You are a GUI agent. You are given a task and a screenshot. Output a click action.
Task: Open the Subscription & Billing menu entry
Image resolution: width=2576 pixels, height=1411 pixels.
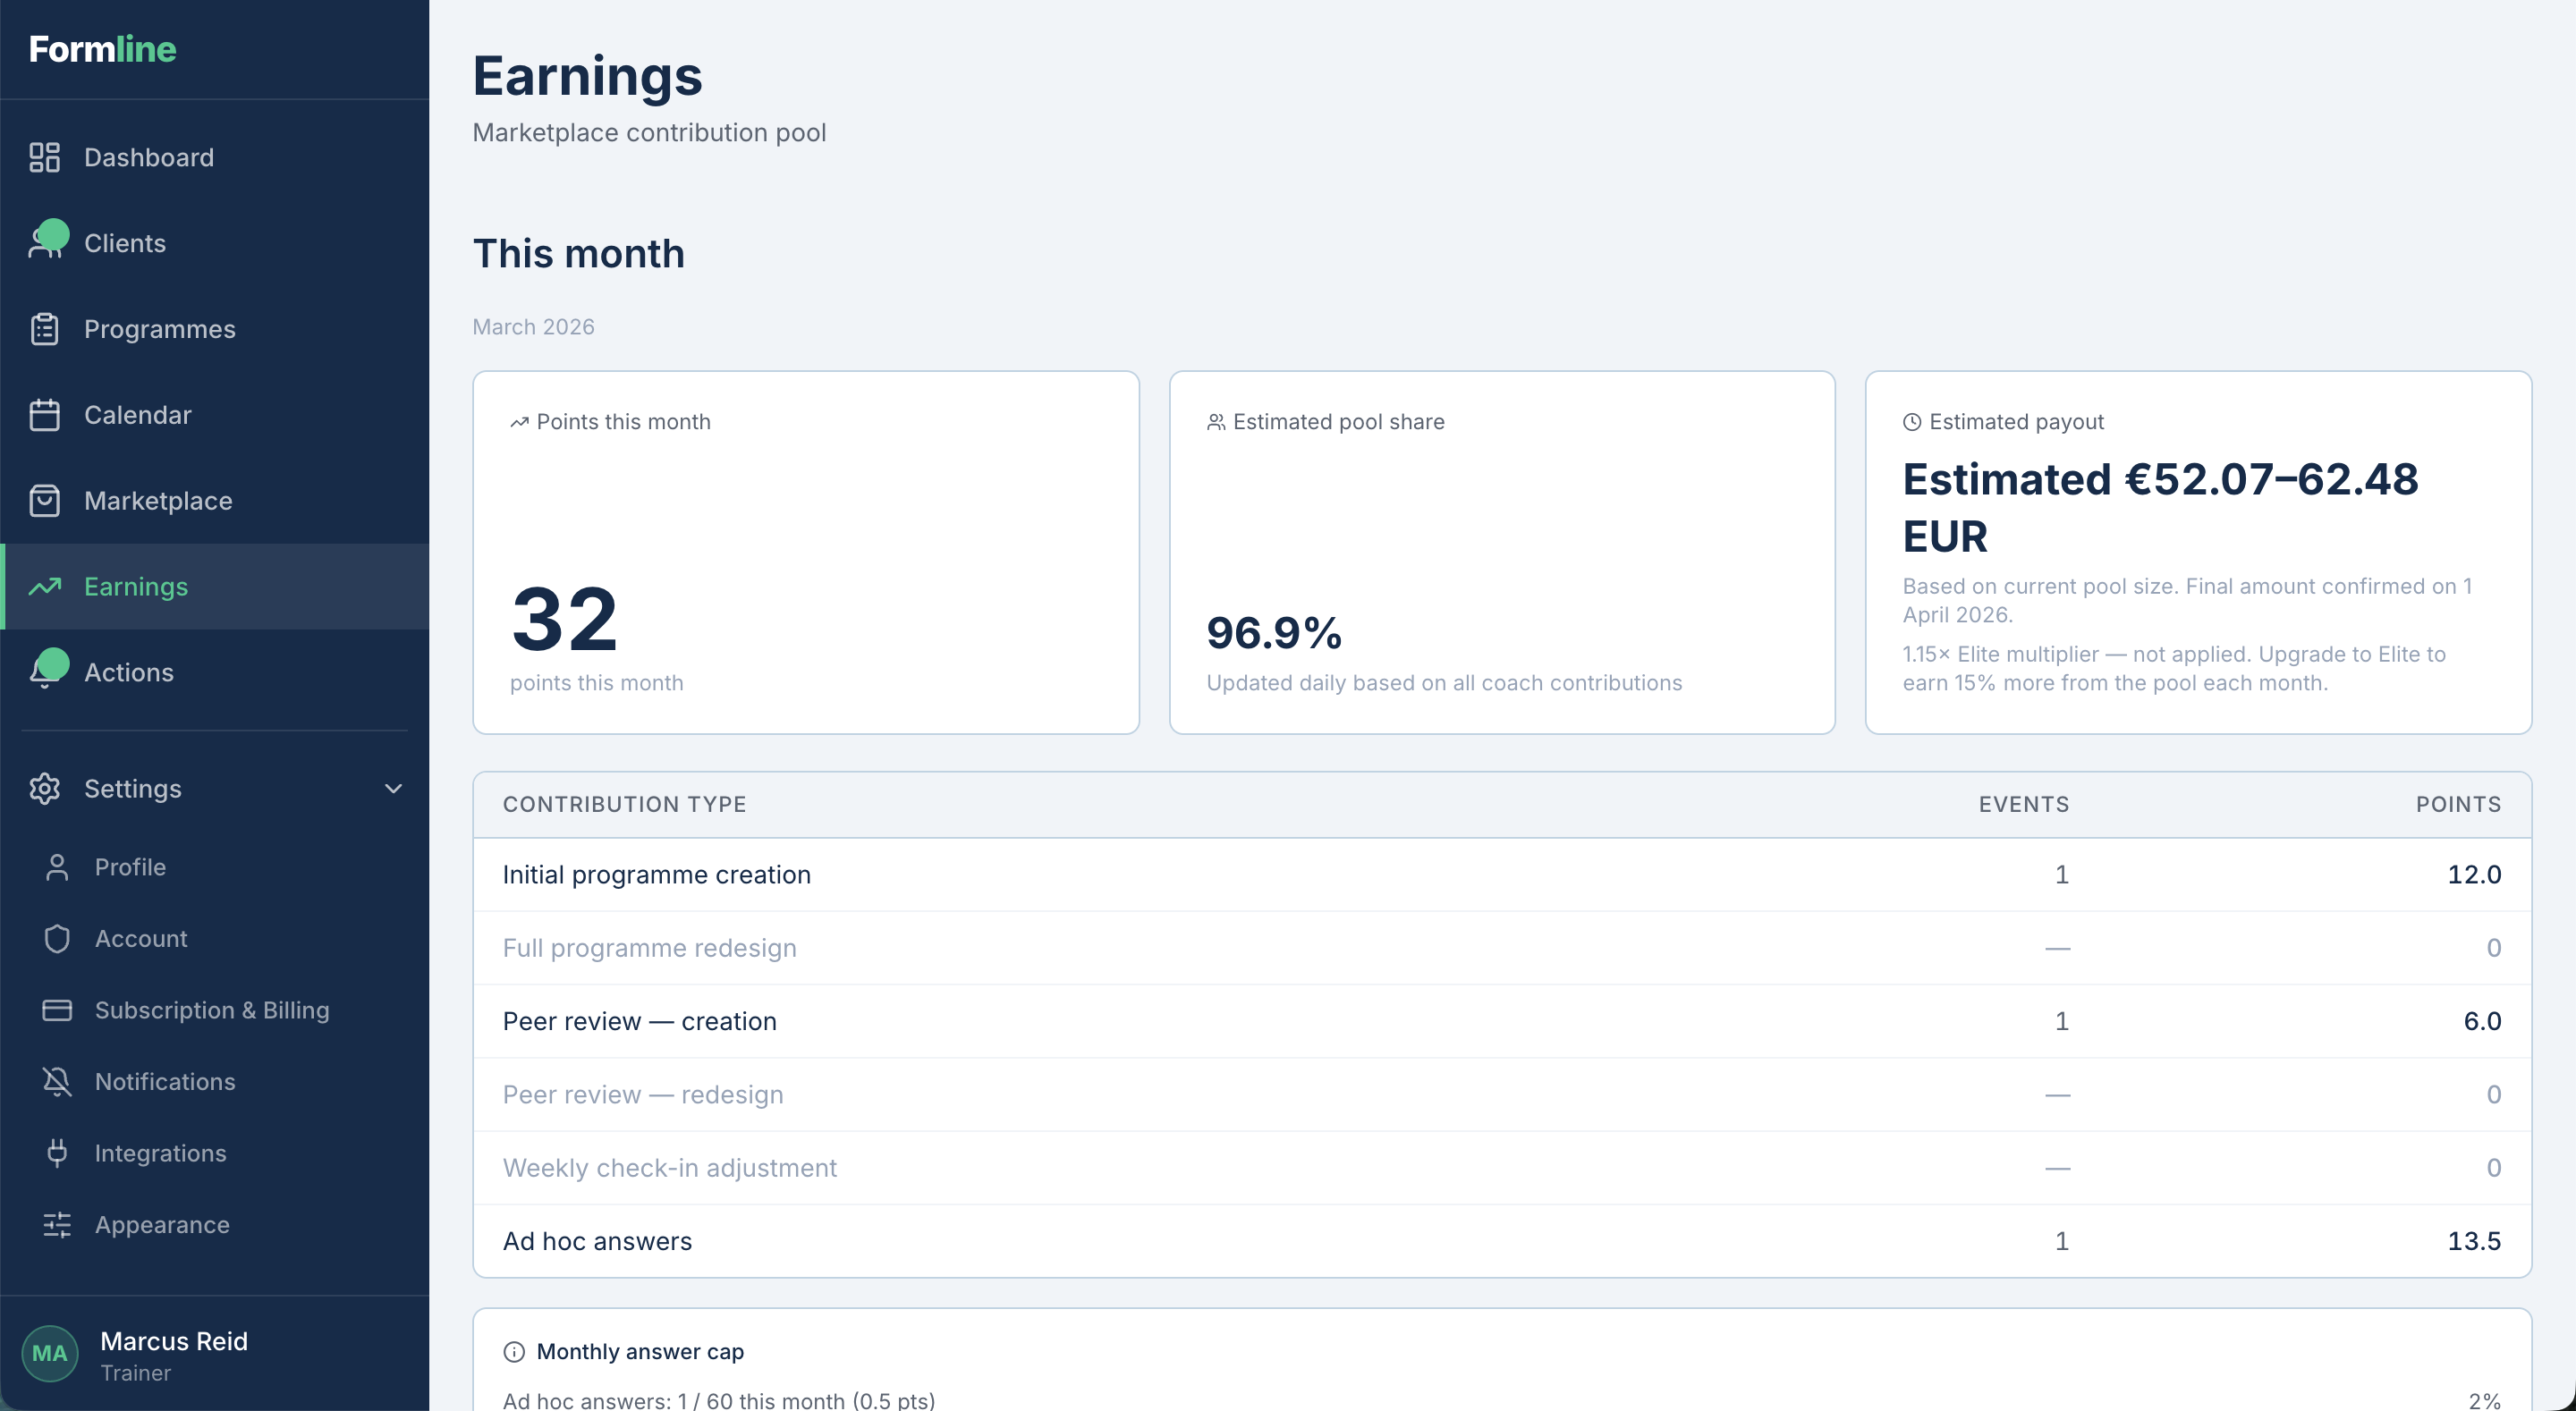click(212, 1010)
